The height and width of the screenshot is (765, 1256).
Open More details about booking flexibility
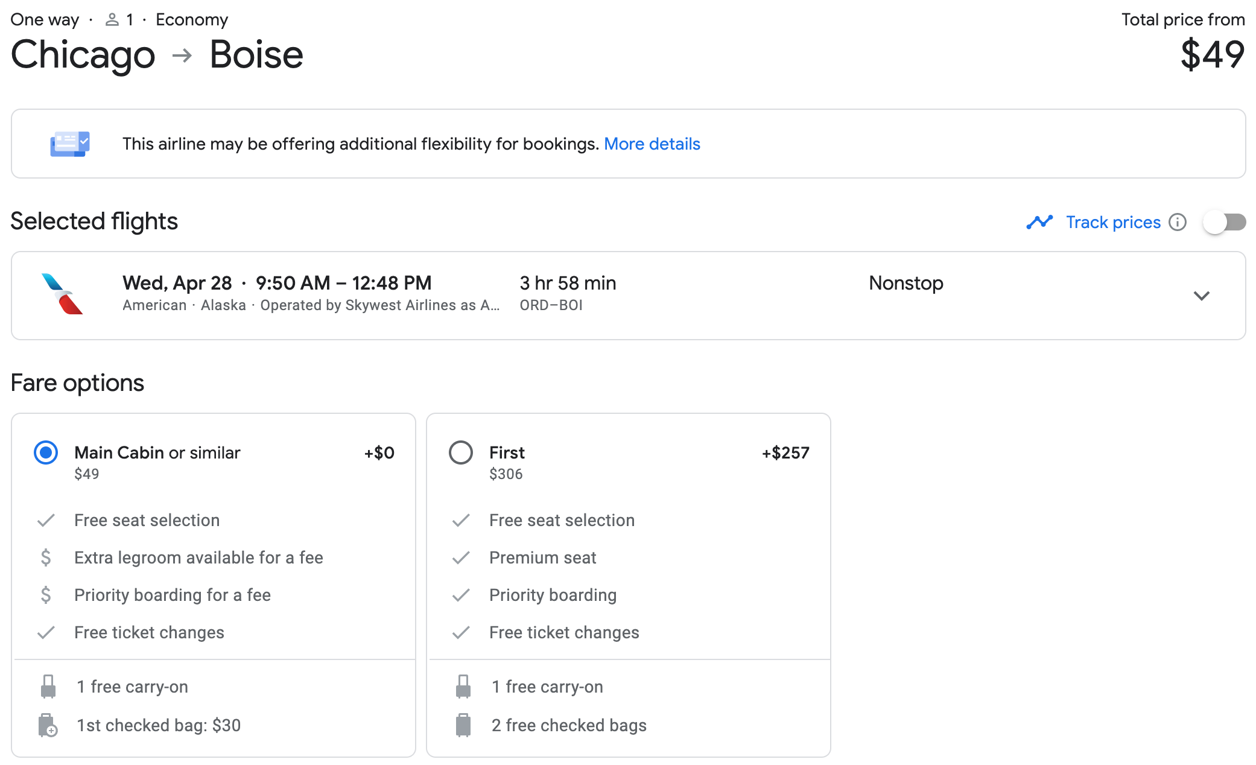(x=652, y=144)
